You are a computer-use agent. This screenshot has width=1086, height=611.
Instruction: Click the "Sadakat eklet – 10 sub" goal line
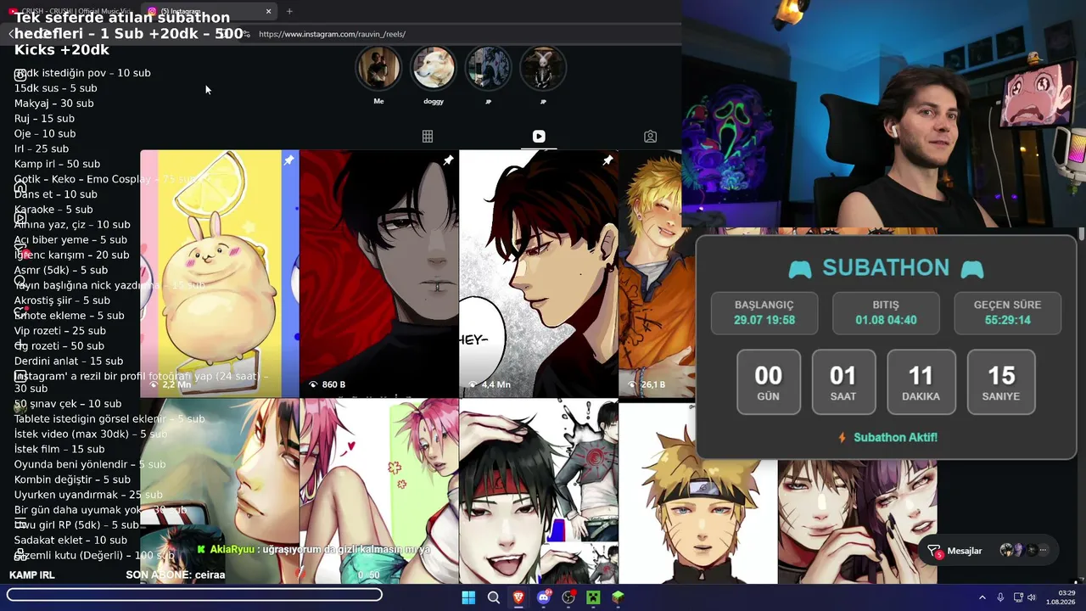click(x=70, y=540)
